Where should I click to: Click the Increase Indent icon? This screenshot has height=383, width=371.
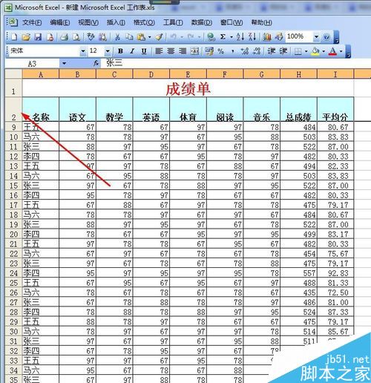[283, 51]
